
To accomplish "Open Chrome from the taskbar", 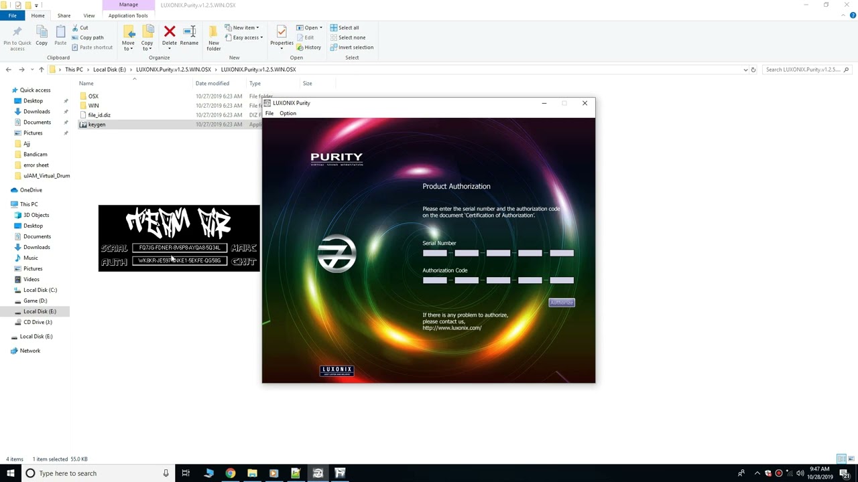I will [x=230, y=473].
